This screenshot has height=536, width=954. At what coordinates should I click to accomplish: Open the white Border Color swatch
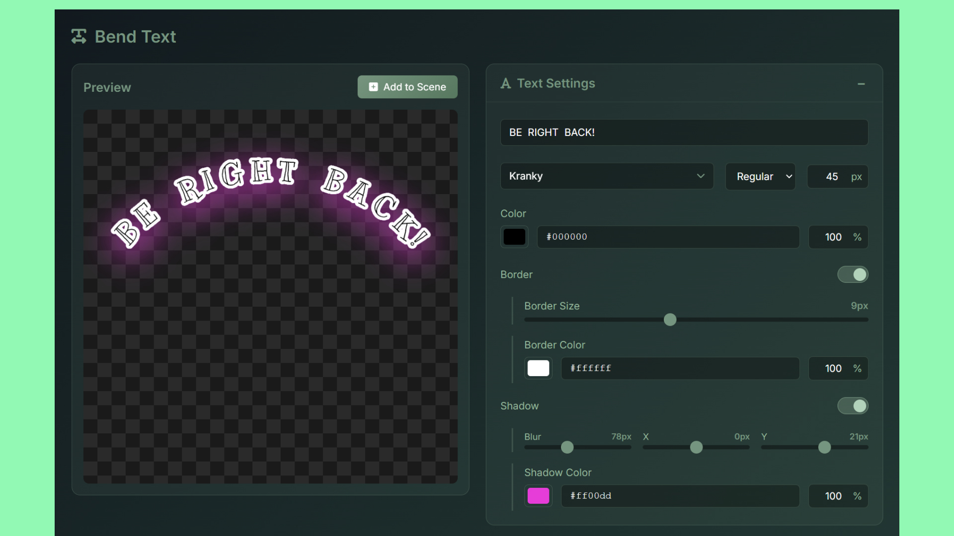pyautogui.click(x=538, y=368)
